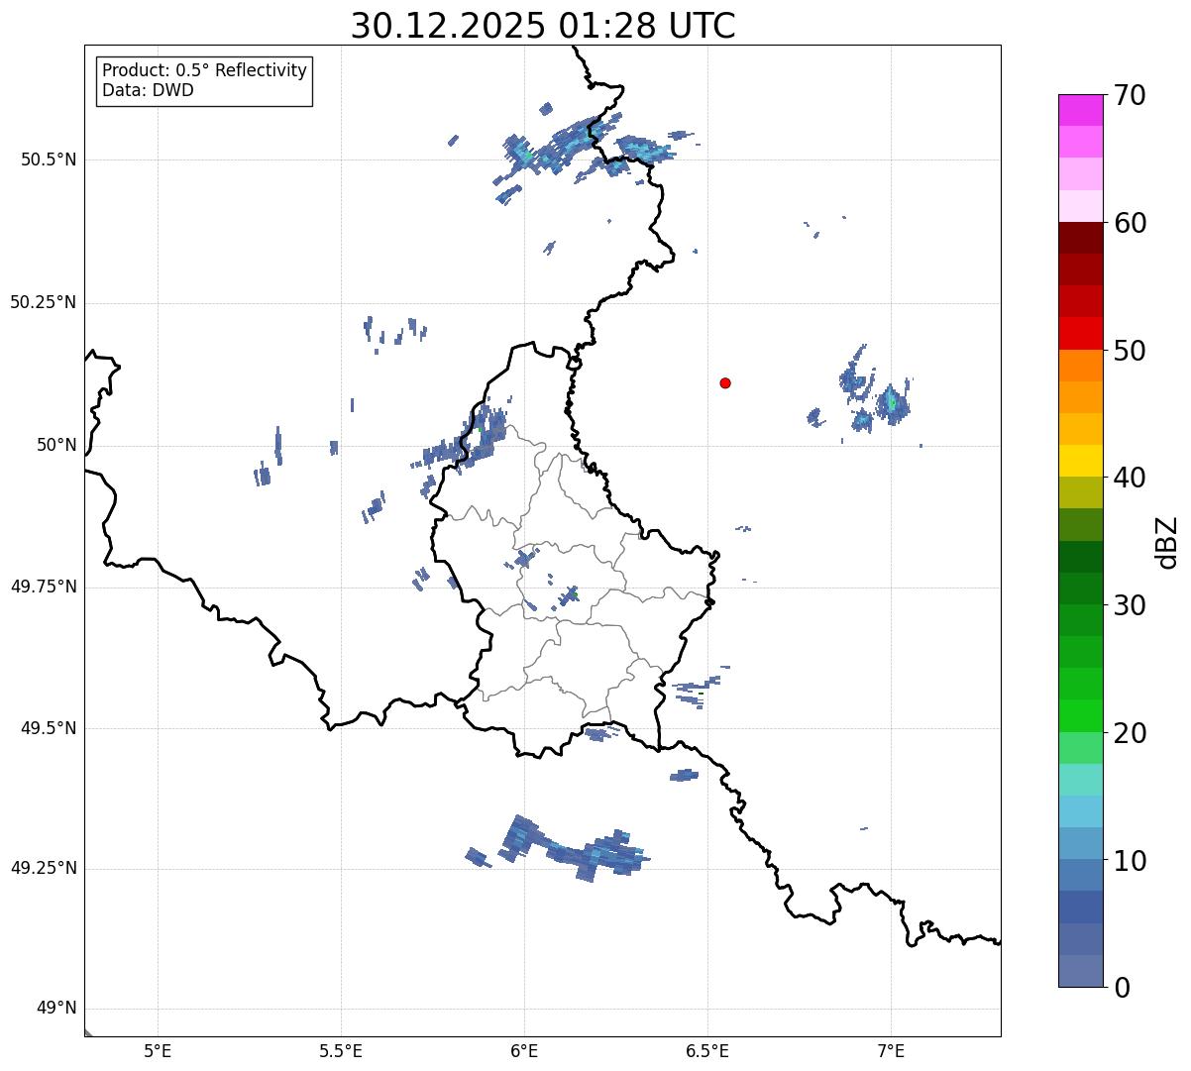Click the magenta top colorbar segment
The height and width of the screenshot is (1071, 1191).
point(1080,110)
